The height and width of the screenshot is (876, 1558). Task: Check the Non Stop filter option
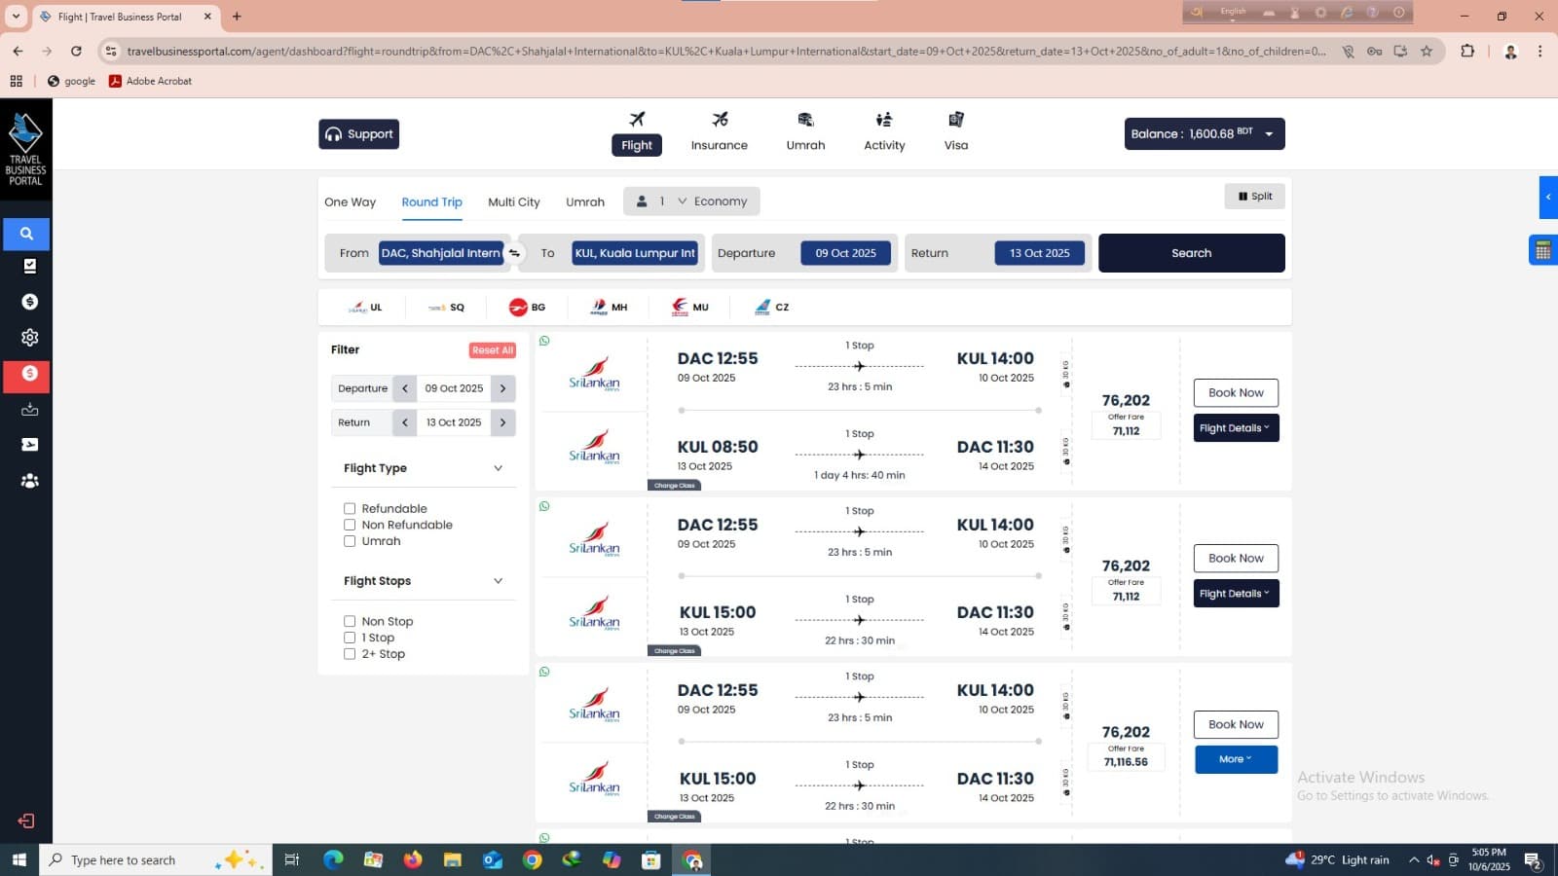click(349, 621)
